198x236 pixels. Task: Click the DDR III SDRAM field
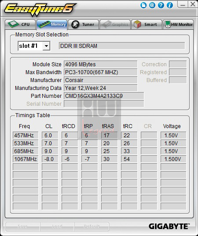(122, 46)
